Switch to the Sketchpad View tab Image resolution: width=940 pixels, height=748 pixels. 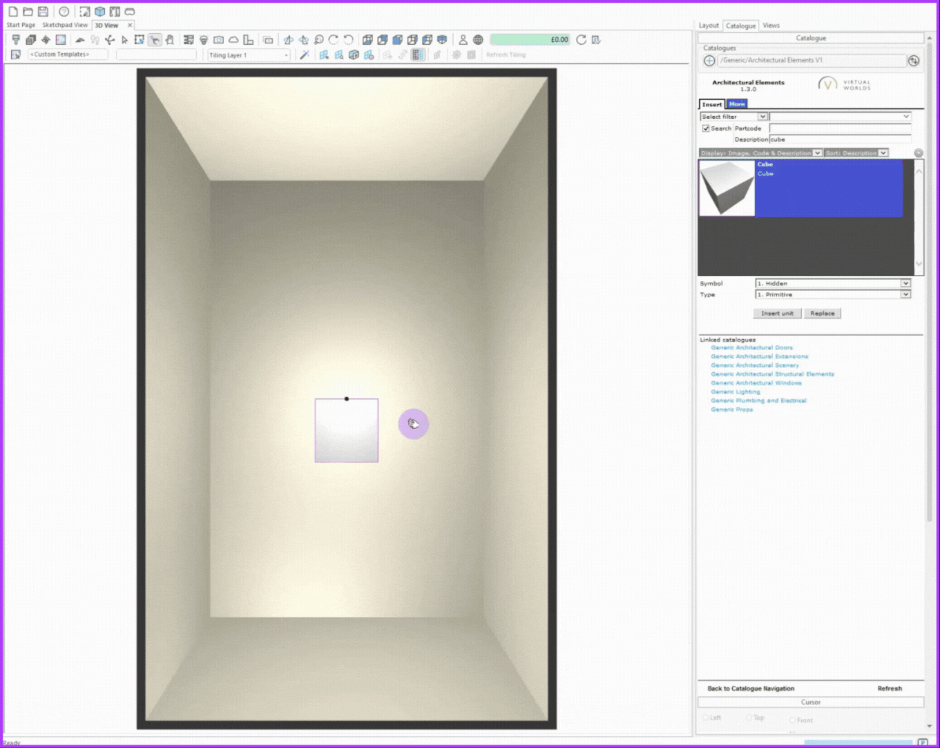tap(65, 25)
